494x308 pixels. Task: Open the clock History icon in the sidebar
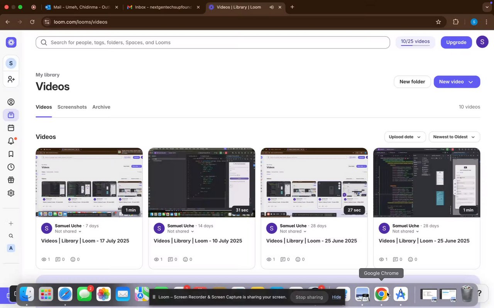tap(11, 167)
